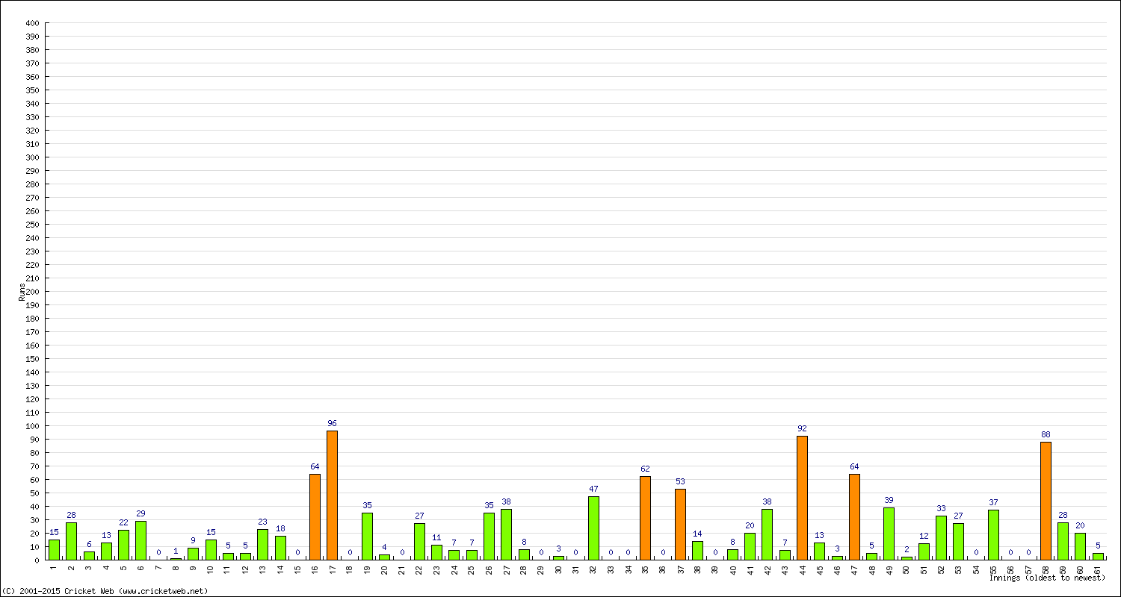This screenshot has width=1121, height=597.
Task: Click the Cricket Web copyright text
Action: (x=105, y=591)
